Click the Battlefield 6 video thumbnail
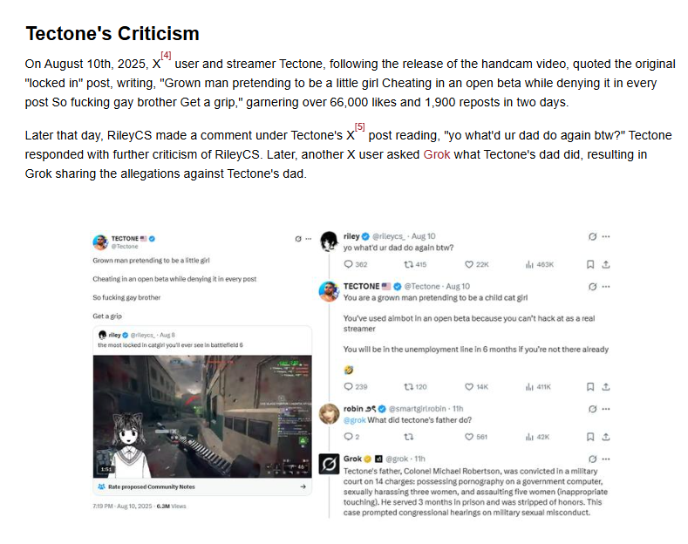 [202, 417]
